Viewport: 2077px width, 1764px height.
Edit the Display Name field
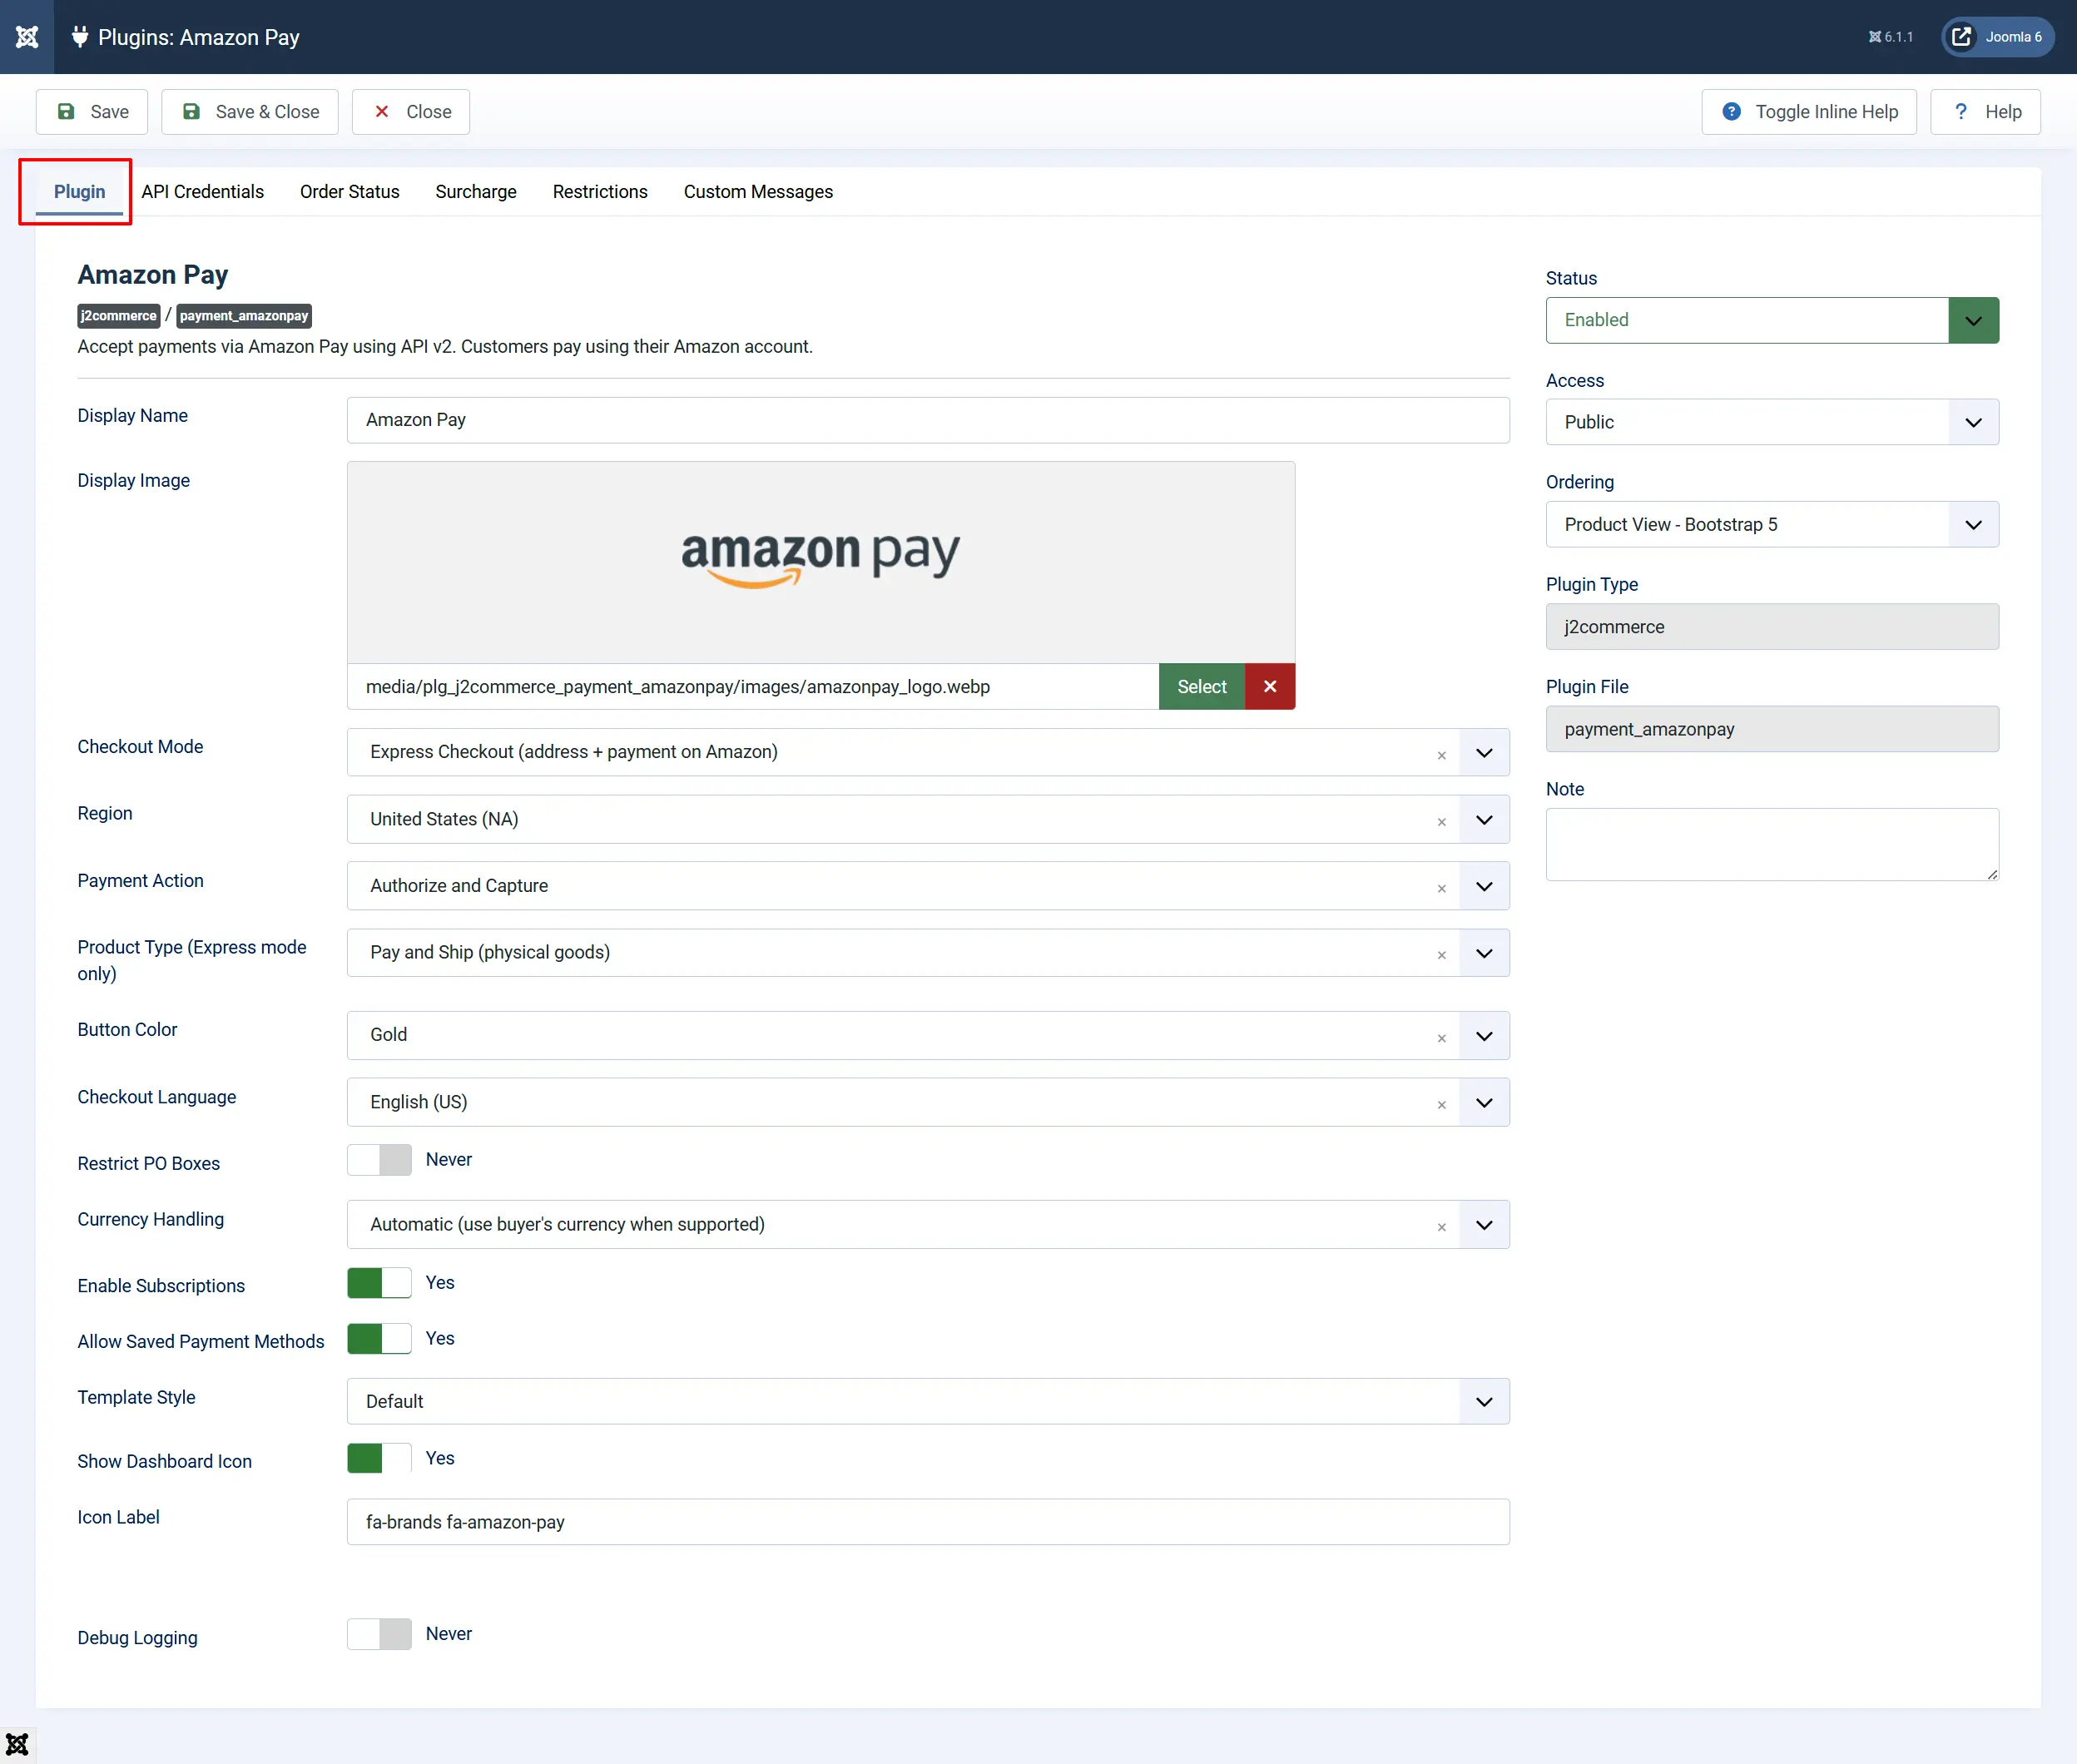click(928, 420)
